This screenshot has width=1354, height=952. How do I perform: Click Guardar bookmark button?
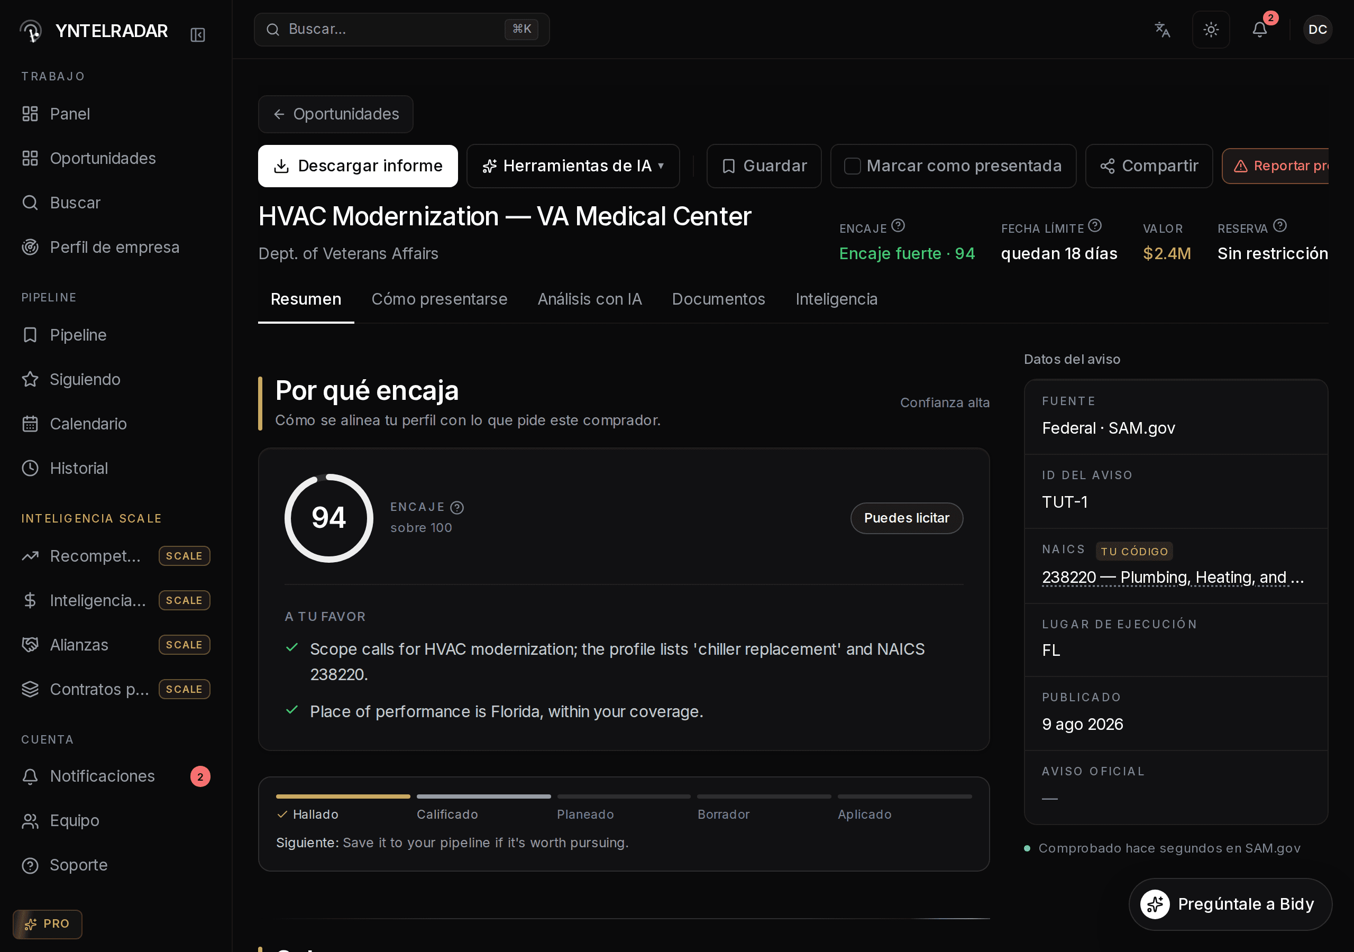[x=764, y=166]
